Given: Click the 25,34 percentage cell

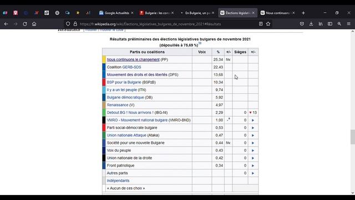Looking at the screenshot, I should [218, 59].
